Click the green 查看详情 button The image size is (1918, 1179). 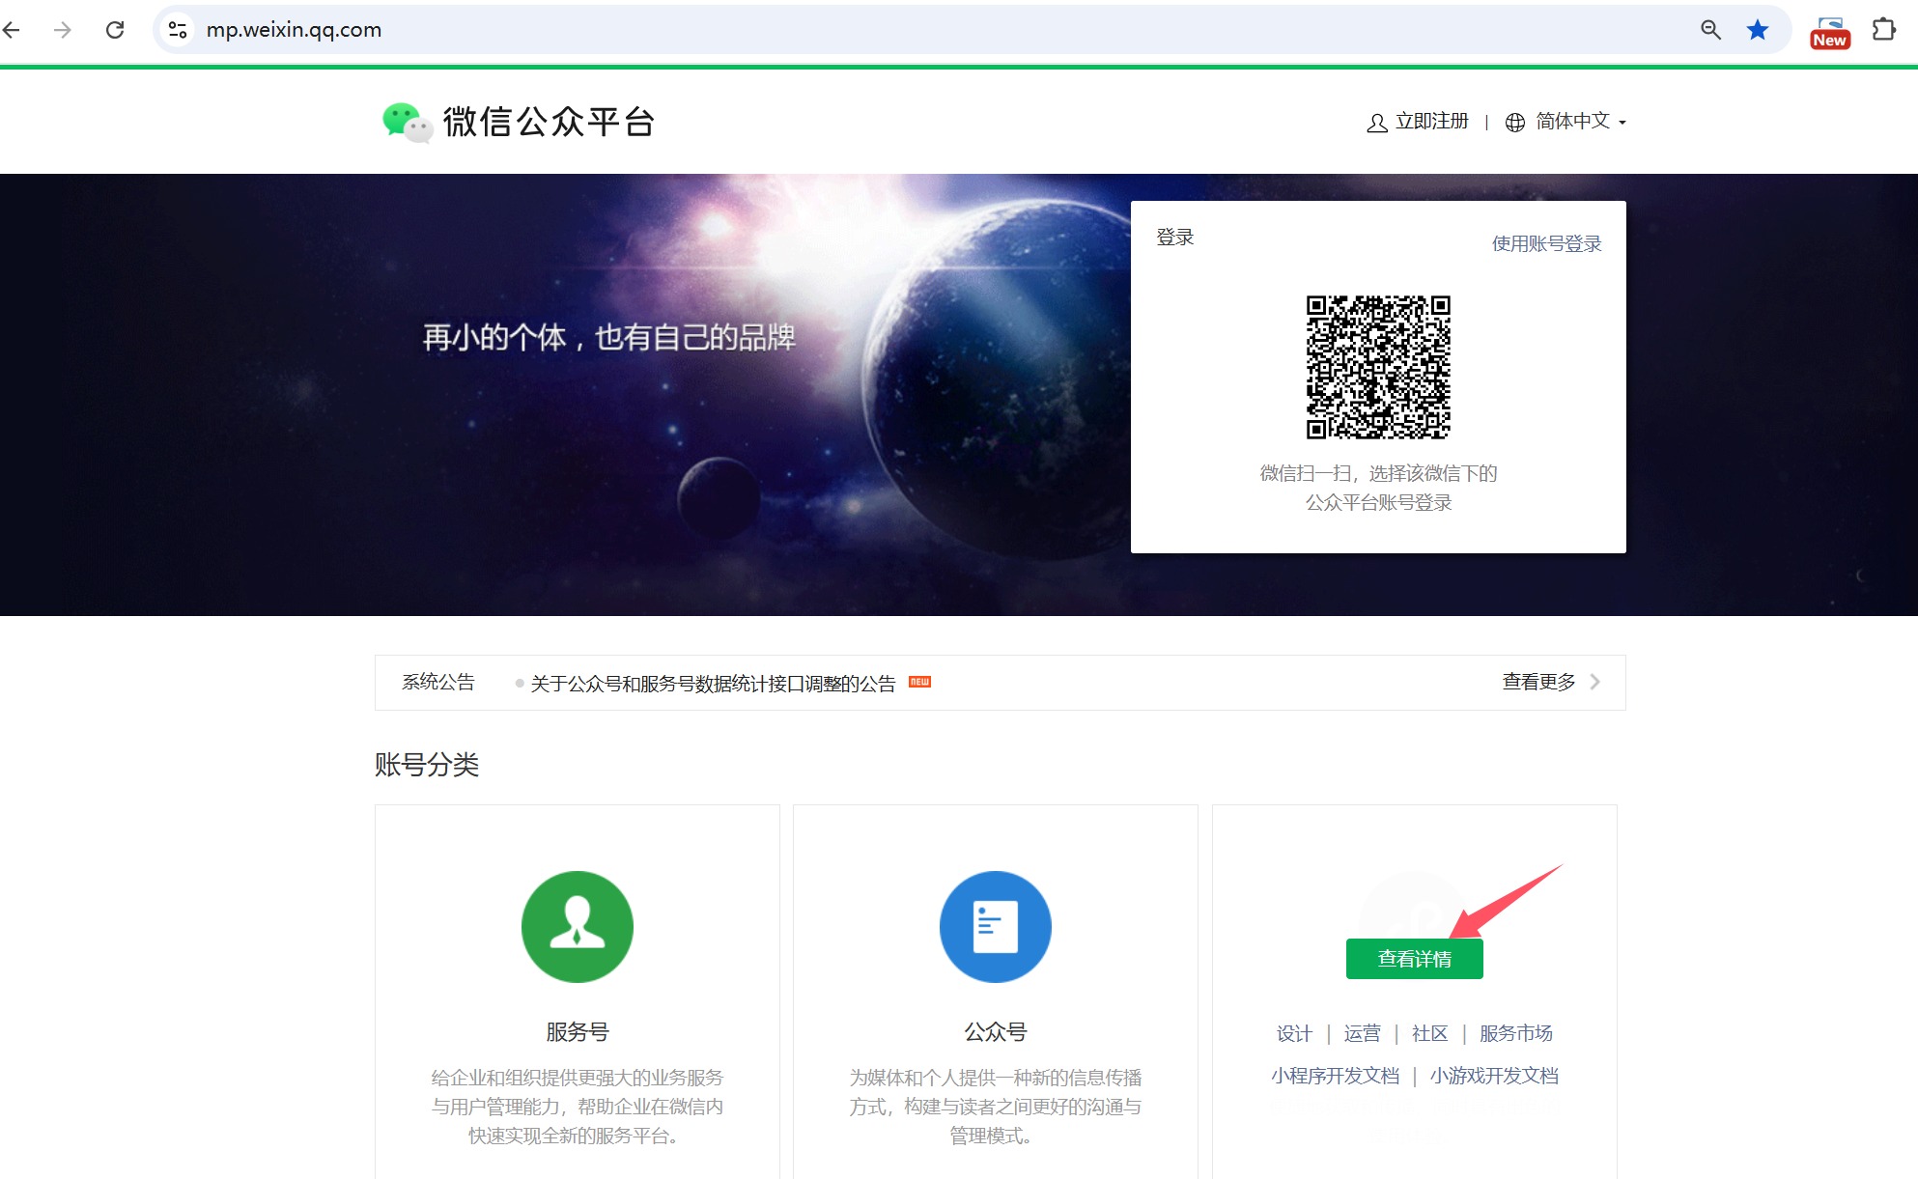point(1415,959)
